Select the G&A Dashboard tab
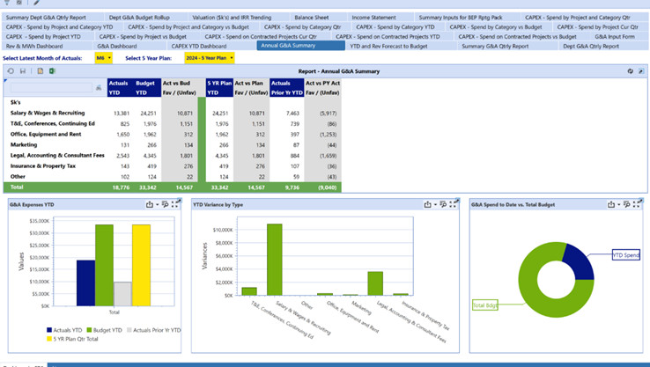Viewport: 650px width, 367px height. click(x=116, y=46)
